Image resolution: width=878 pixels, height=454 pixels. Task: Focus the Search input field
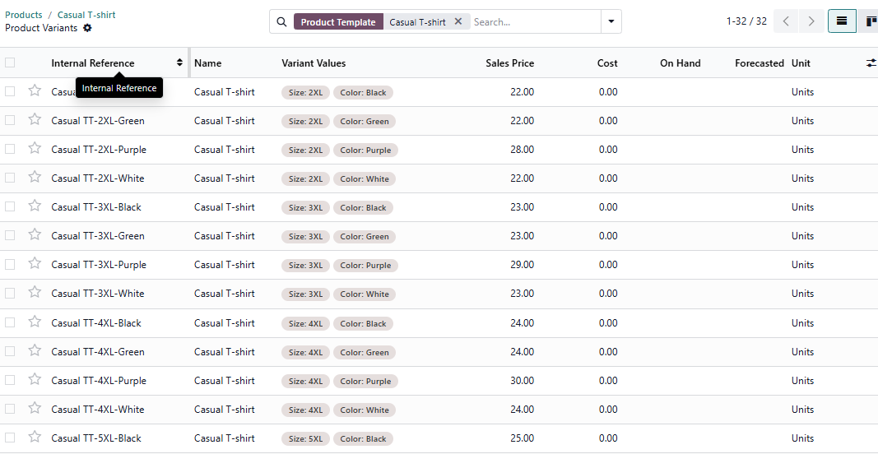click(x=535, y=22)
